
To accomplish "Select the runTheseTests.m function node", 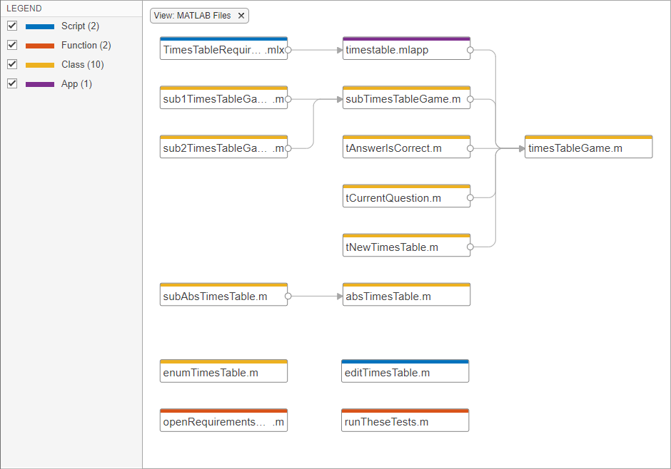I will click(405, 422).
